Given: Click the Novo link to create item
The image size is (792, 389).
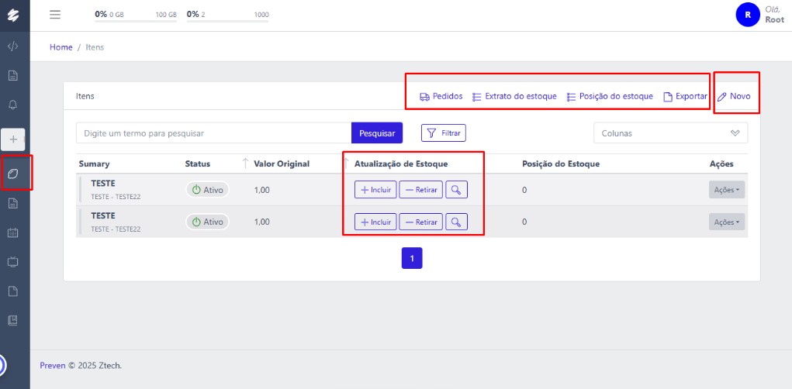Looking at the screenshot, I should [734, 97].
